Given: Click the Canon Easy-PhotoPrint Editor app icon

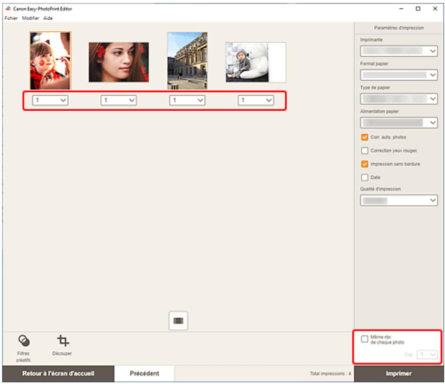Looking at the screenshot, I should tap(8, 9).
